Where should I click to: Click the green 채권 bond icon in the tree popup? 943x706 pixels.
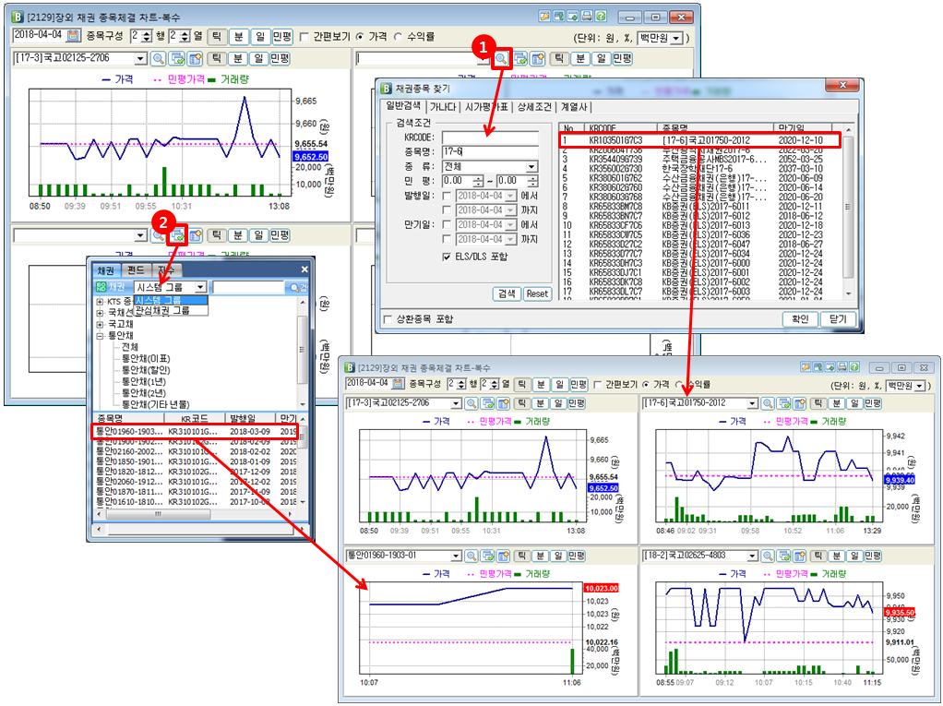click(101, 287)
